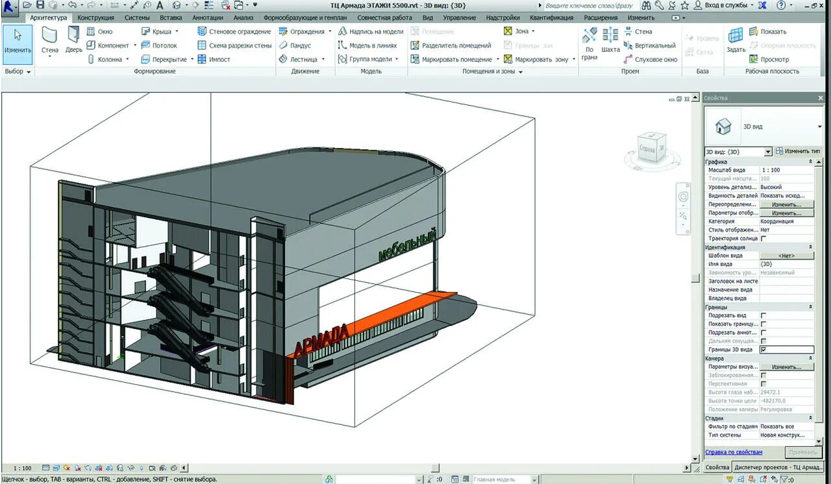This screenshot has width=831, height=484.
Task: Collapse the Камера properties section
Action: [x=810, y=358]
